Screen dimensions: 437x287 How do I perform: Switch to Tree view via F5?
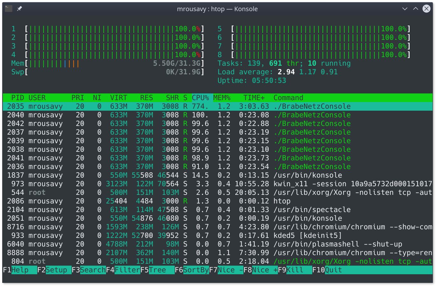tap(157, 270)
